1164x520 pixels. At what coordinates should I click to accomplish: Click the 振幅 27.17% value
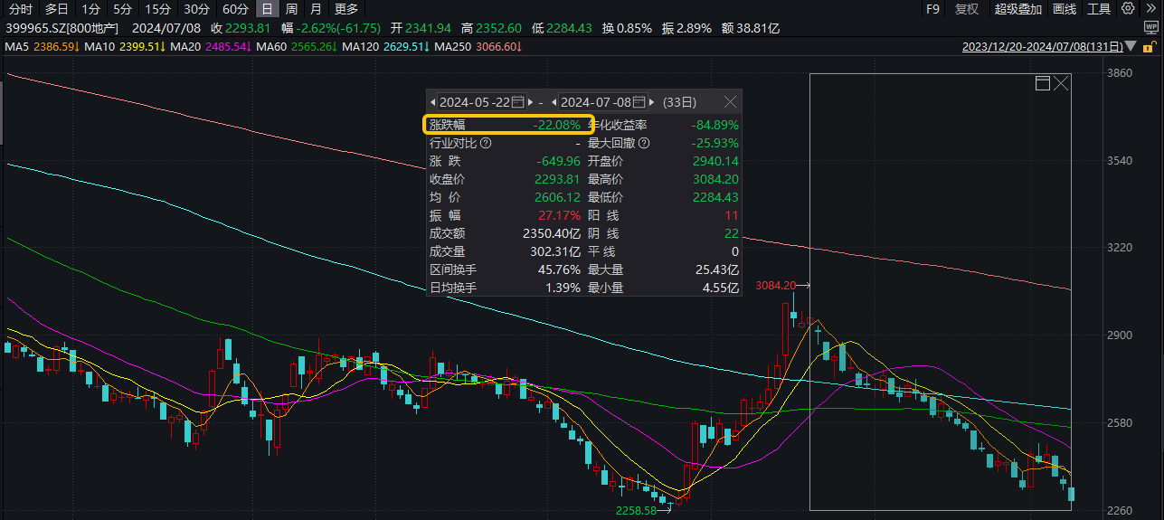560,215
